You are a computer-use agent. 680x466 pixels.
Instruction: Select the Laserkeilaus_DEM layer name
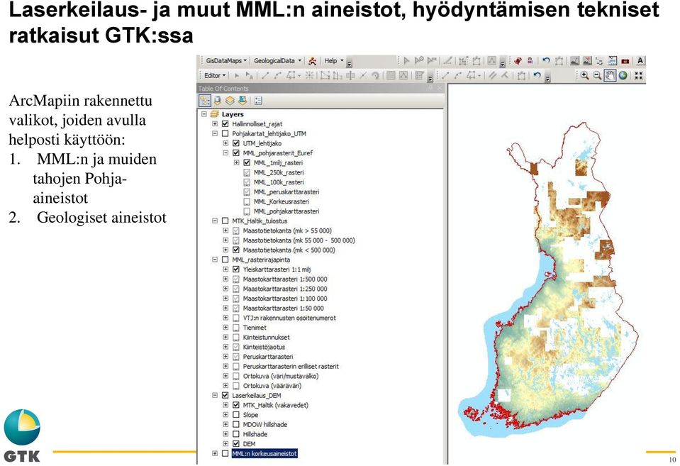(256, 395)
